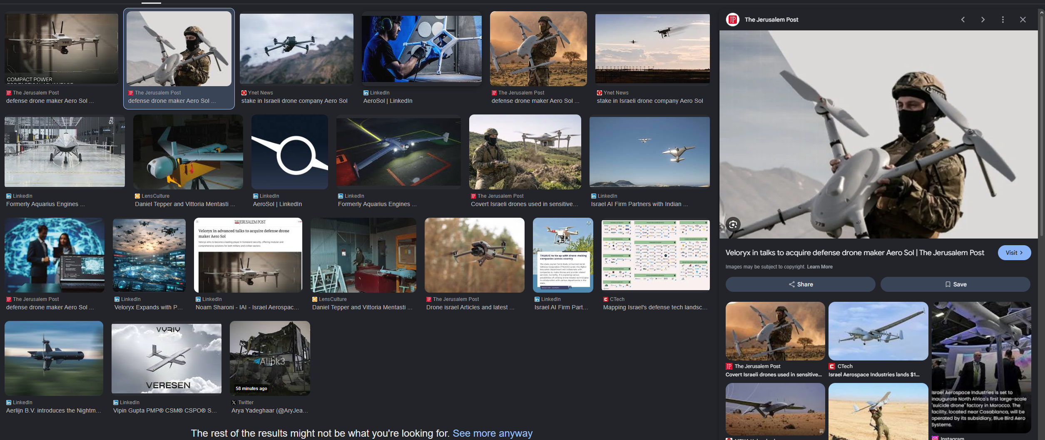
Task: Go to previous image in preview panel
Action: tap(963, 20)
